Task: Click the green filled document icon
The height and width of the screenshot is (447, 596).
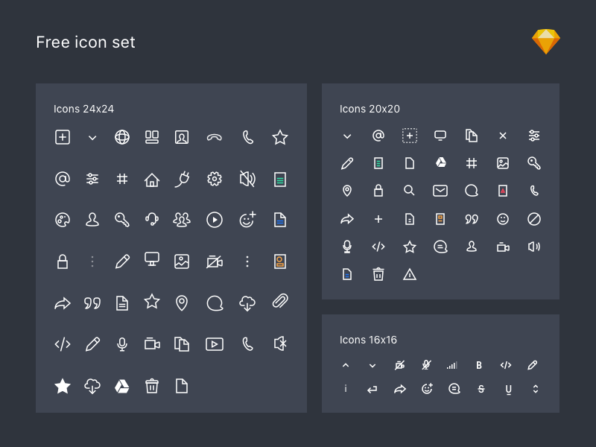Action: pyautogui.click(x=280, y=179)
